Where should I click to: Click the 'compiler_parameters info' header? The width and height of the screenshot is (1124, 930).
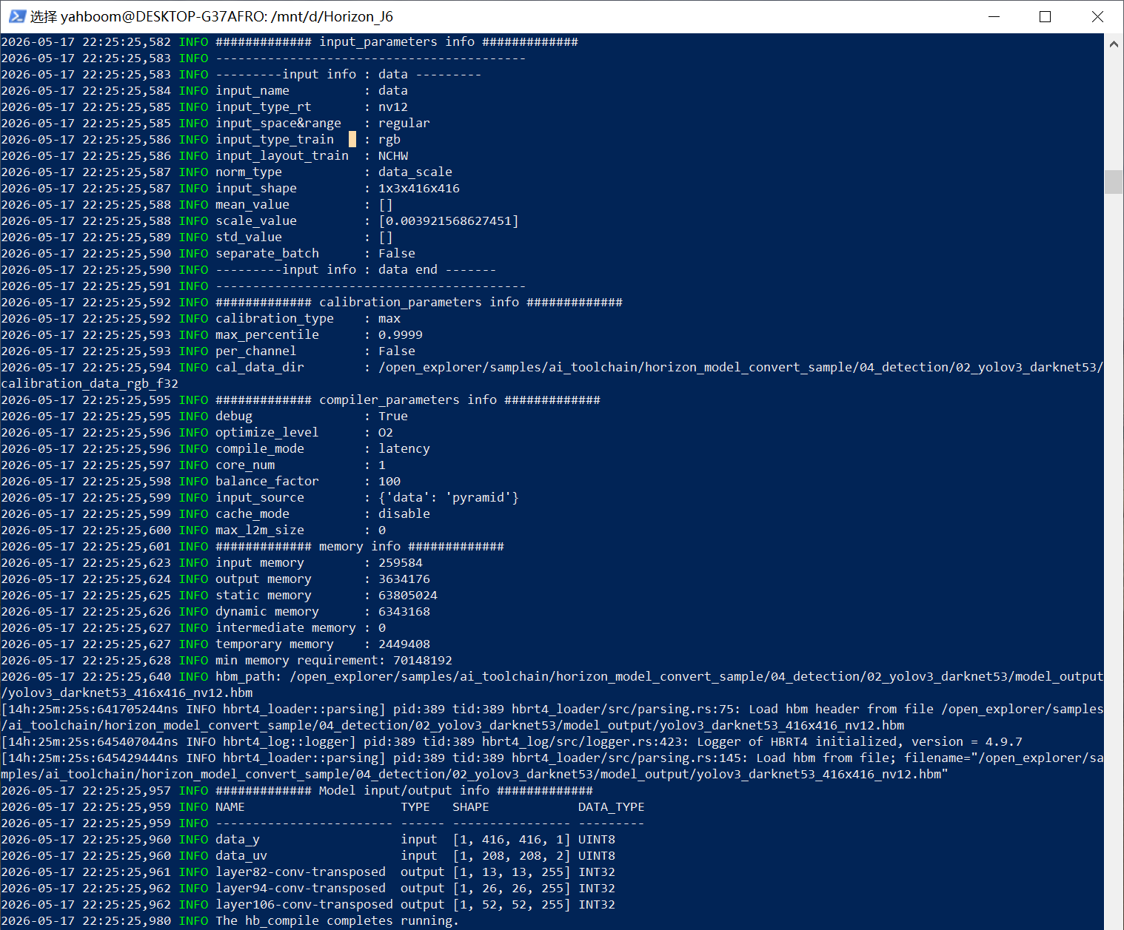(408, 400)
